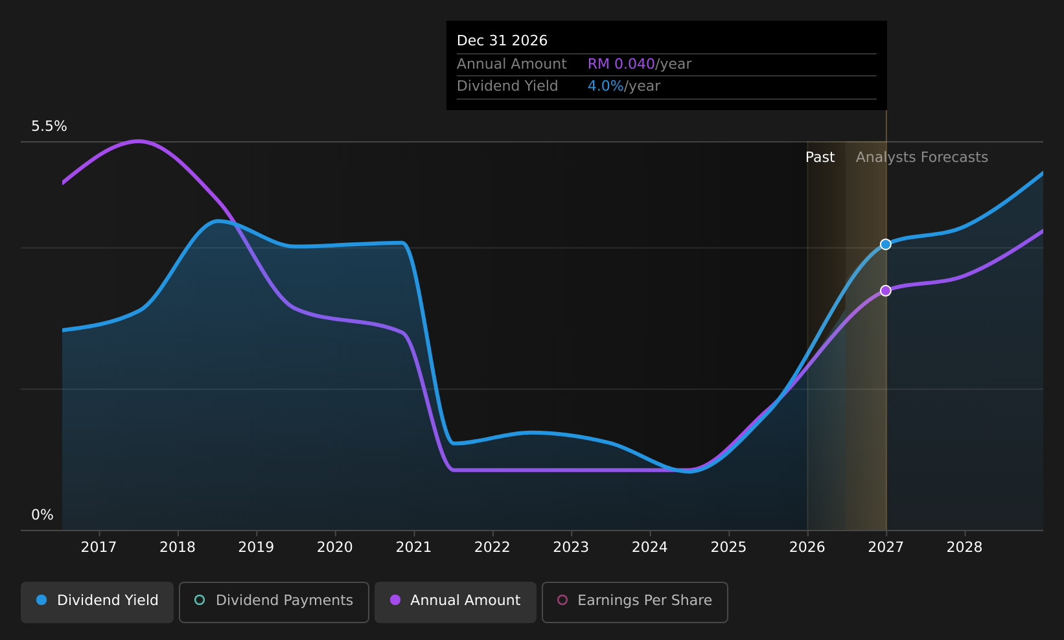Image resolution: width=1064 pixels, height=640 pixels.
Task: Click the 2017 x-axis label
Action: 98,547
